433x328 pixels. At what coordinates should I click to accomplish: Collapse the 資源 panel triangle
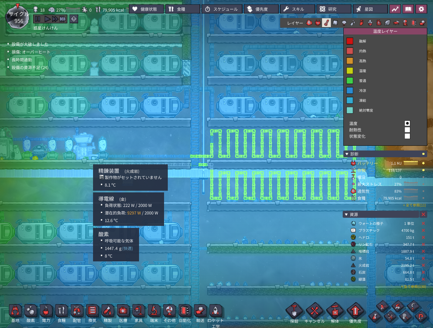347,214
